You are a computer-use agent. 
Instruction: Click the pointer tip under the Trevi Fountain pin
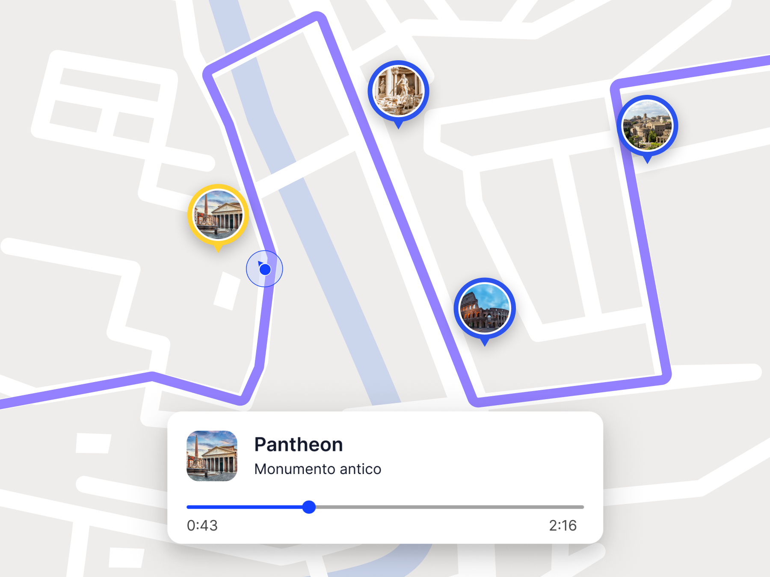tap(398, 126)
